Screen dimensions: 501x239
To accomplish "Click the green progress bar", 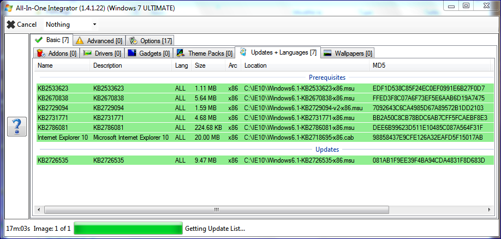I will pos(128,229).
